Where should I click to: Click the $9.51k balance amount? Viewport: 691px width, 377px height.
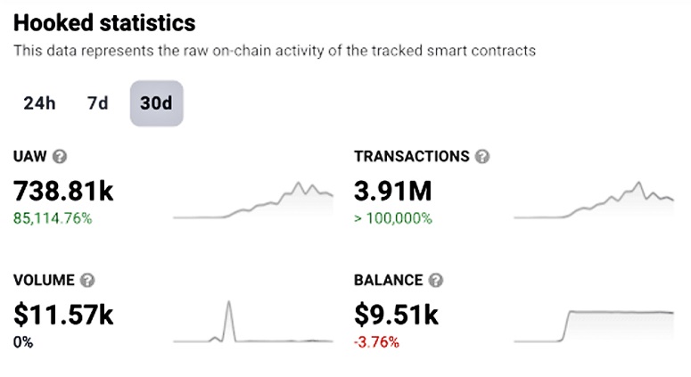[x=397, y=314]
